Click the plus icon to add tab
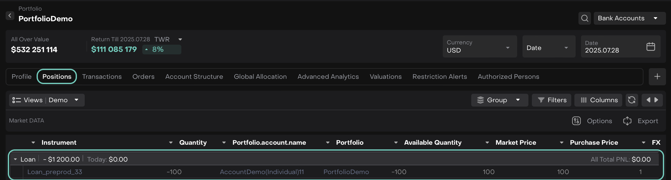Screen dimensions: 671x180 click(x=657, y=77)
